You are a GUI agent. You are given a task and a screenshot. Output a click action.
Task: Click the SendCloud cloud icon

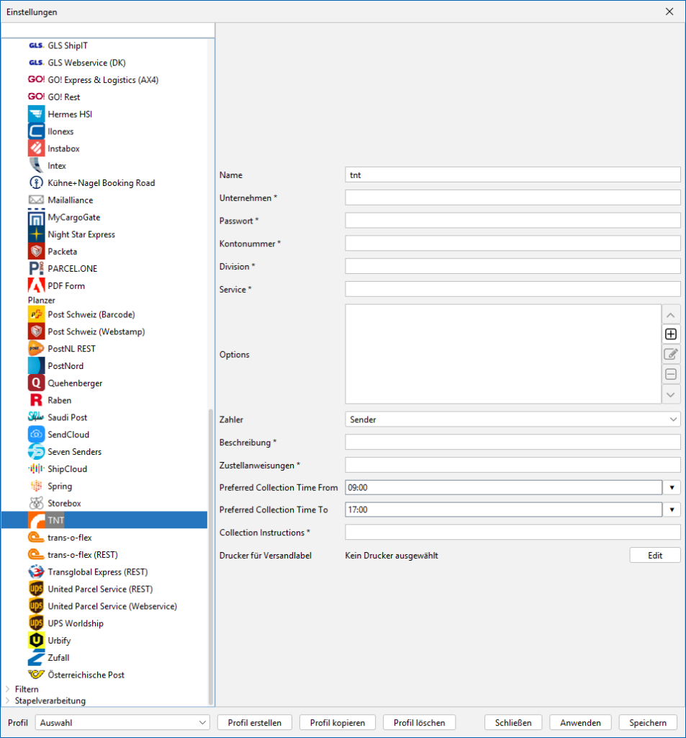click(x=36, y=435)
